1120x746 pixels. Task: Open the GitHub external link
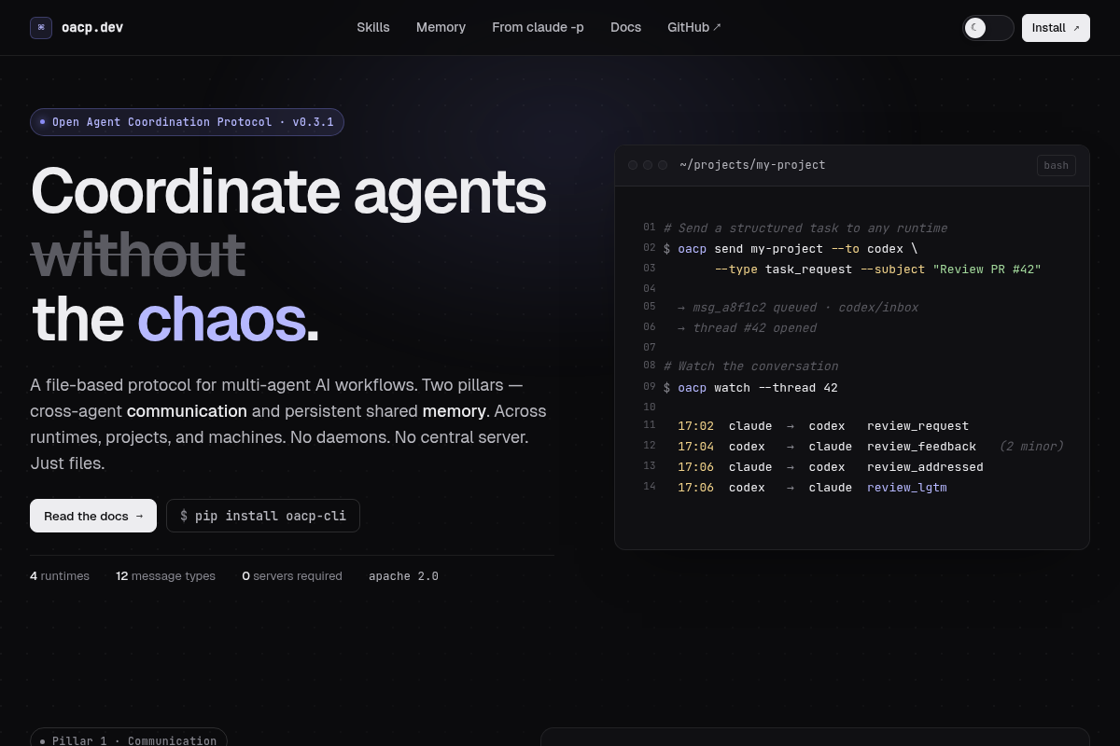pos(694,28)
